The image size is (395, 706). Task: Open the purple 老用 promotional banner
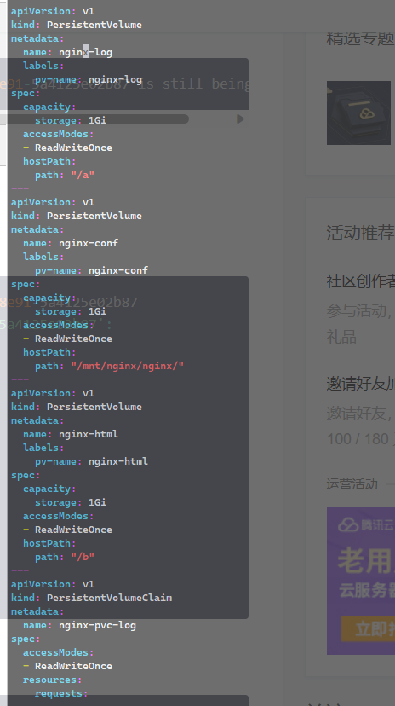click(361, 581)
